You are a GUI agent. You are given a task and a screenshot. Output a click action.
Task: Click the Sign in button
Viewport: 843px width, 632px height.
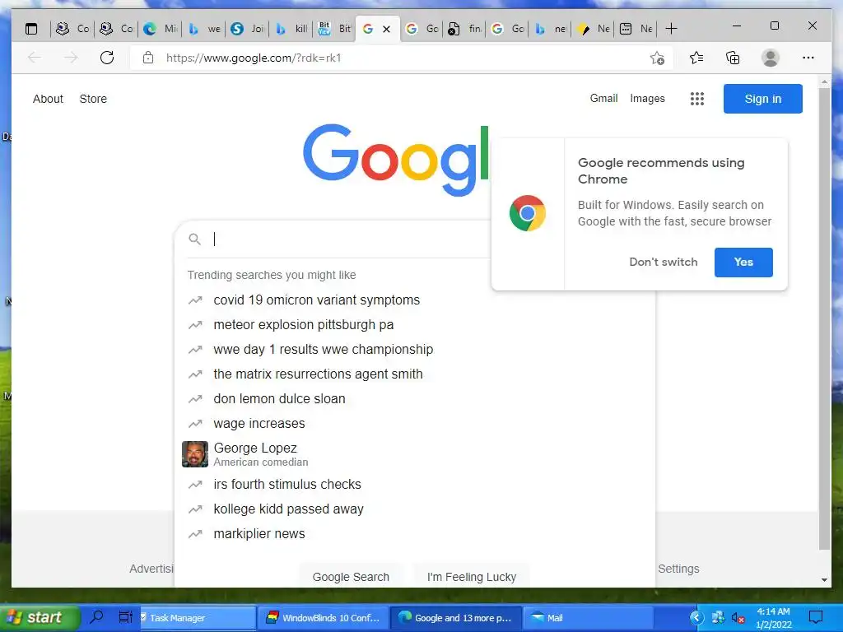pos(762,99)
